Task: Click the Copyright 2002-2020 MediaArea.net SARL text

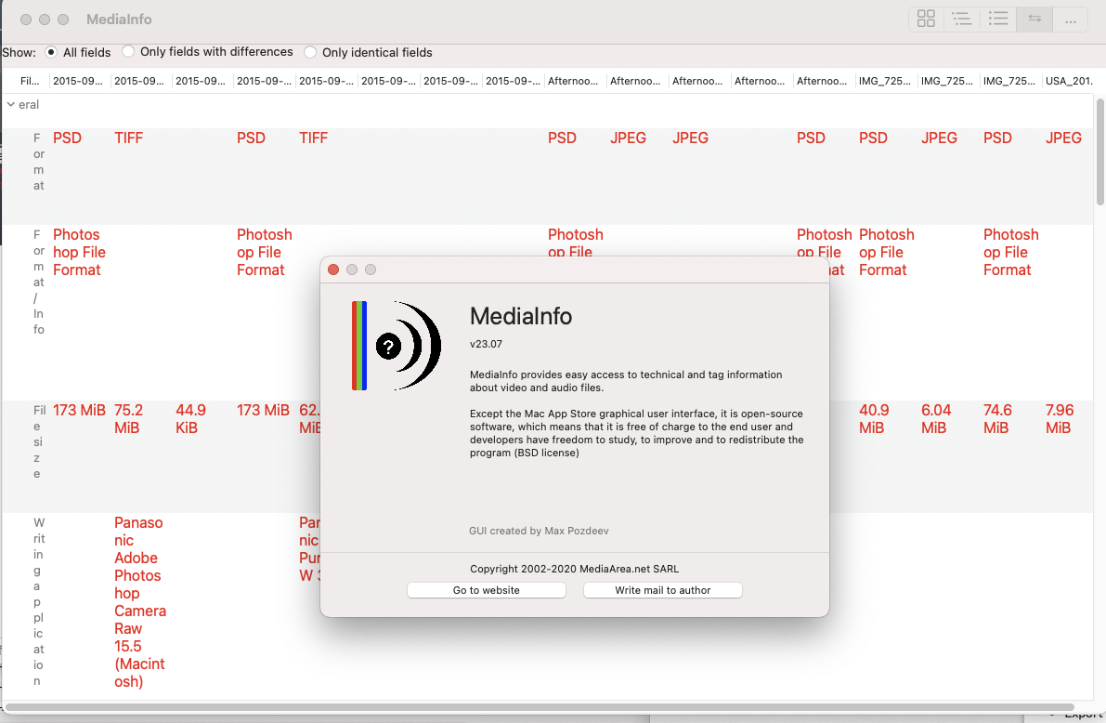Action: point(575,569)
